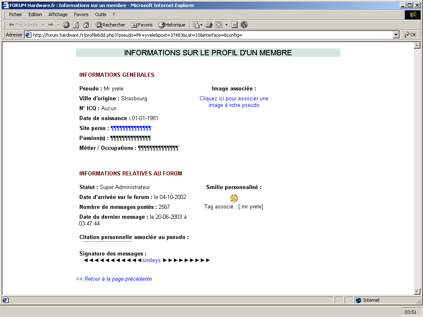Expand the address bar dropdown
The image size is (423, 317).
point(396,35)
